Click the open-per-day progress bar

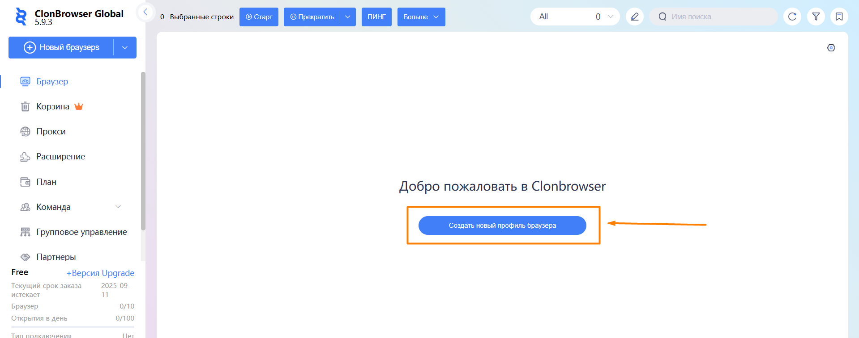point(73,327)
